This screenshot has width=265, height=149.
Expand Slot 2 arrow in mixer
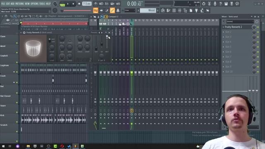224,32
